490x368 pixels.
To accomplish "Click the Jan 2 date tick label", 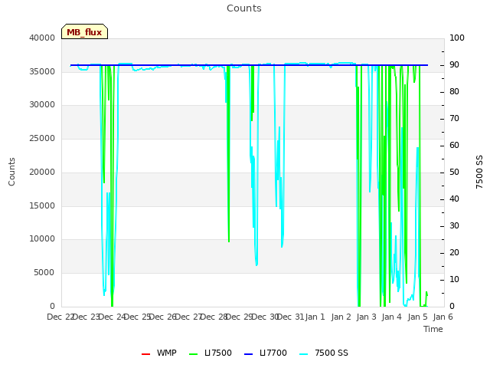I will click(x=341, y=317).
